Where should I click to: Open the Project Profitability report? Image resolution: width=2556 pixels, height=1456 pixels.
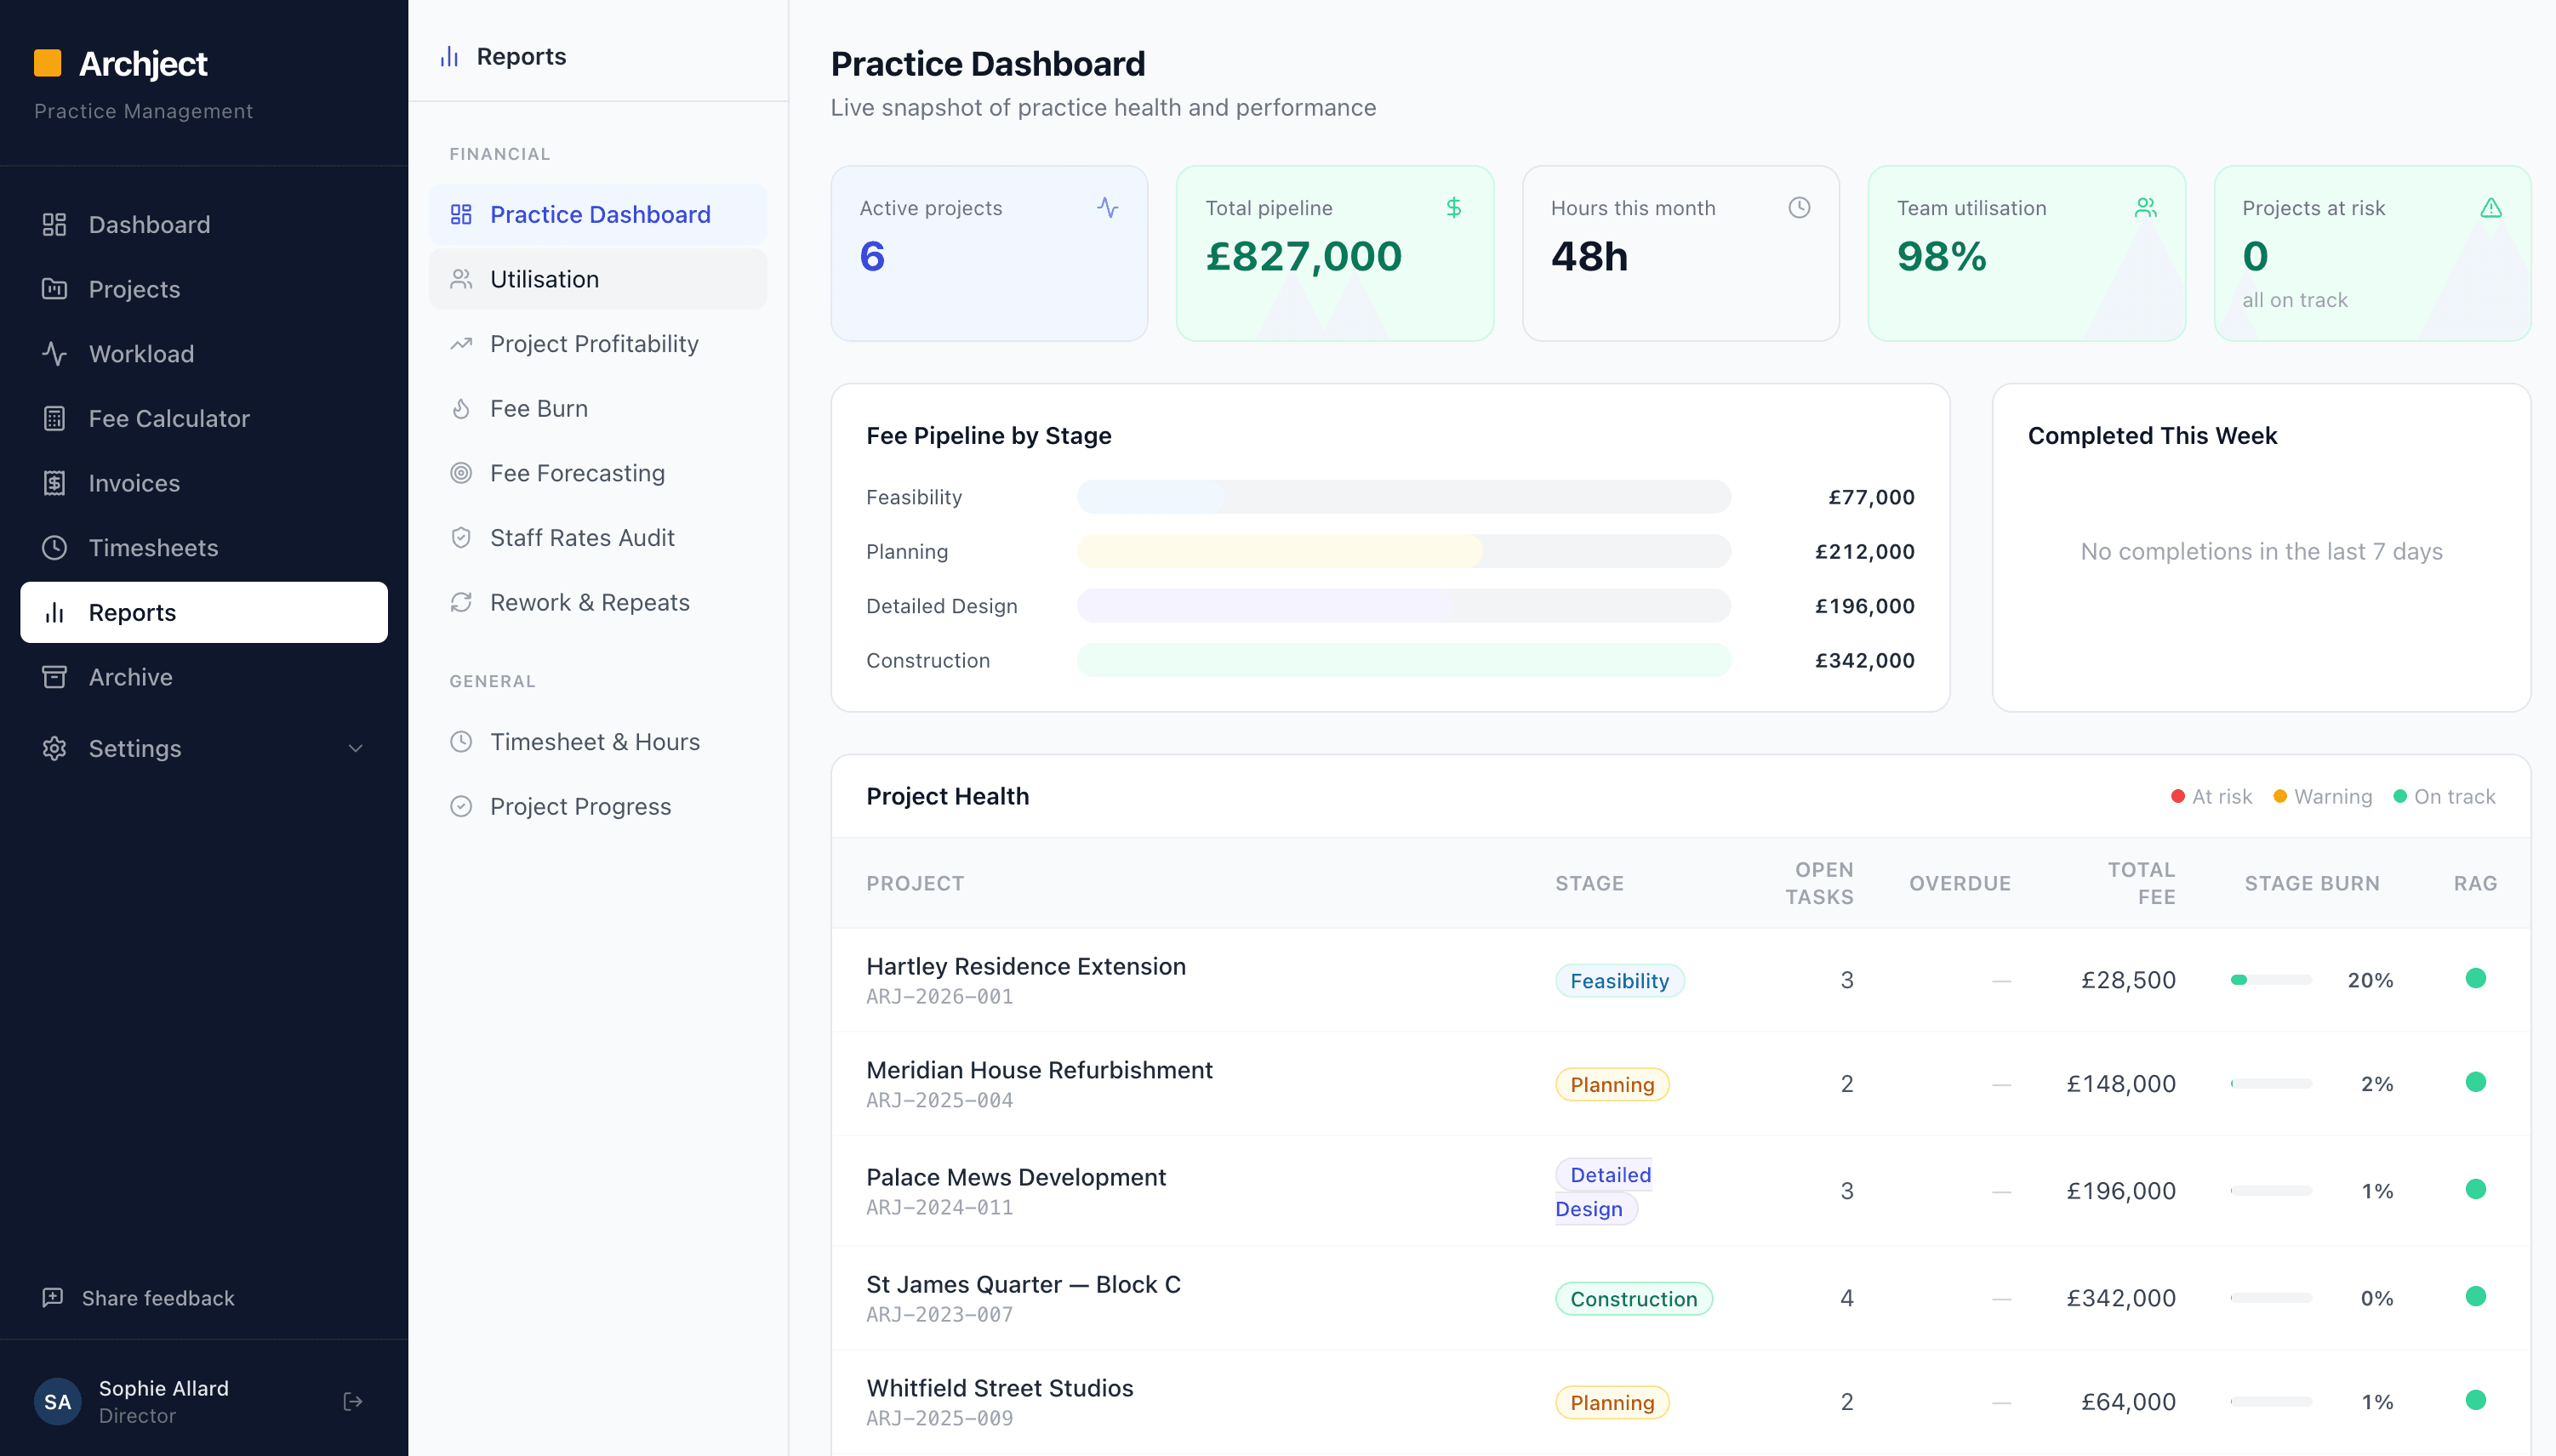[598, 344]
